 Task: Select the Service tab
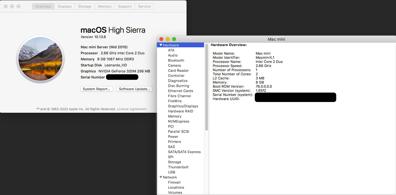(144, 6)
